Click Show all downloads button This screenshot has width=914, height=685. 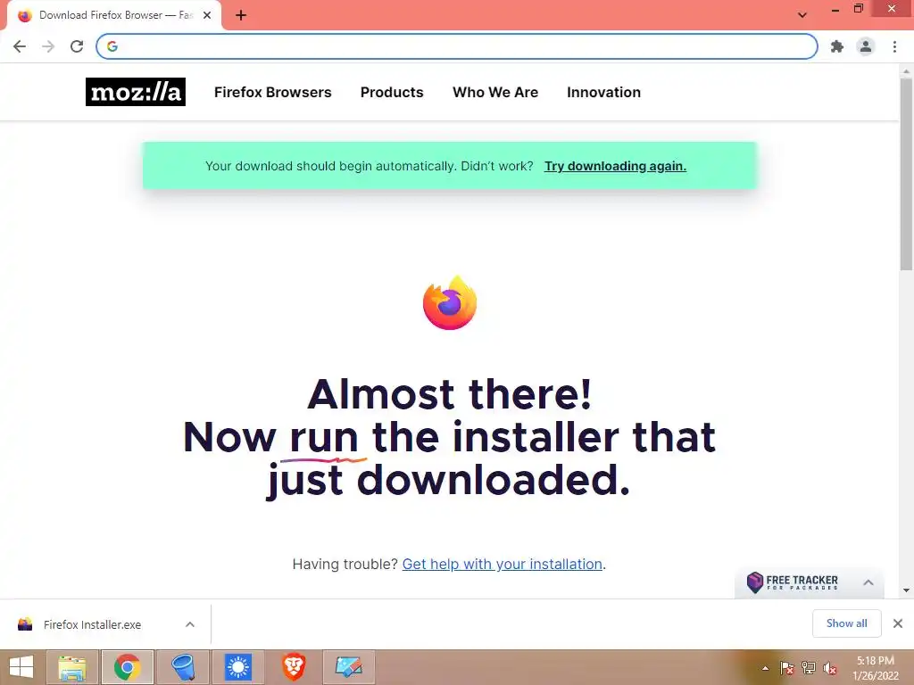point(846,623)
